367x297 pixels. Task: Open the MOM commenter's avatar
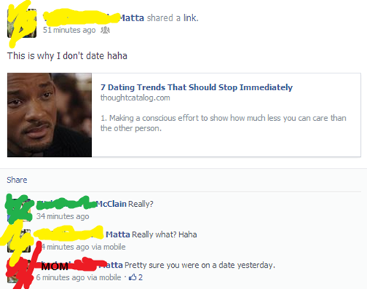pos(19,271)
